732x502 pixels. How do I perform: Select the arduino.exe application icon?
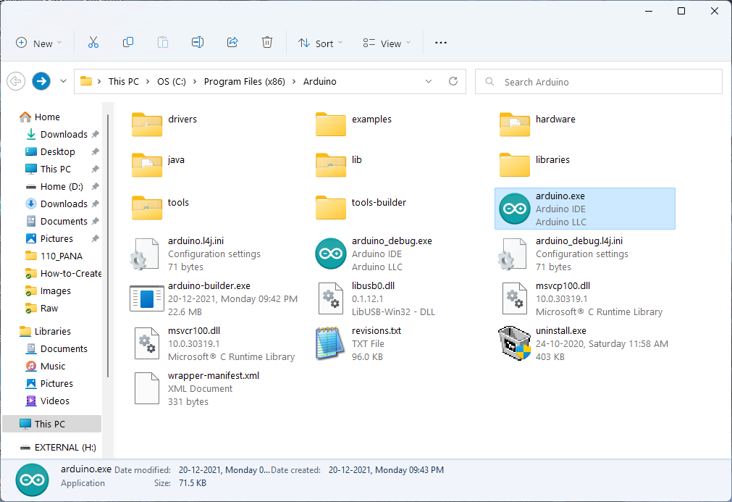coord(515,209)
